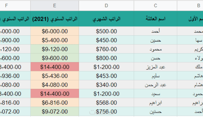
Task: Click the $6,000.00 cell in column E
Action: point(55,31)
